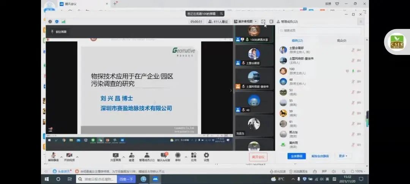This screenshot has width=410, height=184.
Task: Click the 611 viewers count indicator
Action: 218,22
